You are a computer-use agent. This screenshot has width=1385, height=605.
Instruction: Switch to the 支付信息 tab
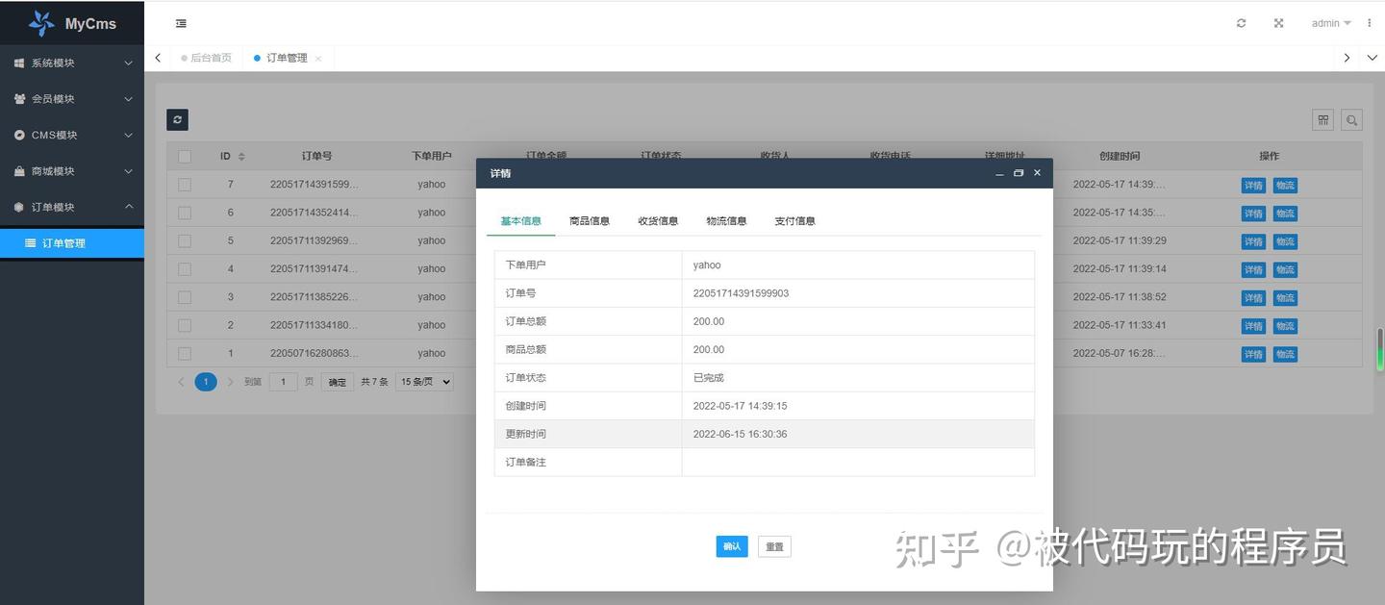[x=794, y=220]
